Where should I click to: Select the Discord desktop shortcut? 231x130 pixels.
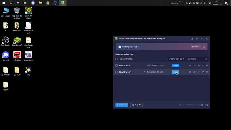[x=6, y=56]
